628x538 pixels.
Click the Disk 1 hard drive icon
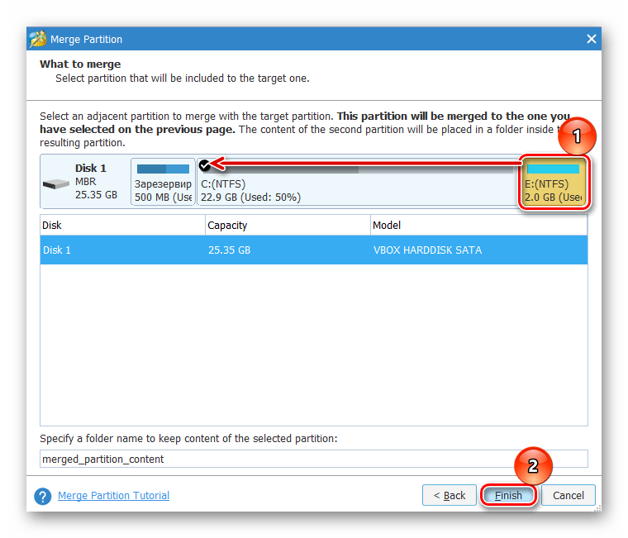pos(56,183)
